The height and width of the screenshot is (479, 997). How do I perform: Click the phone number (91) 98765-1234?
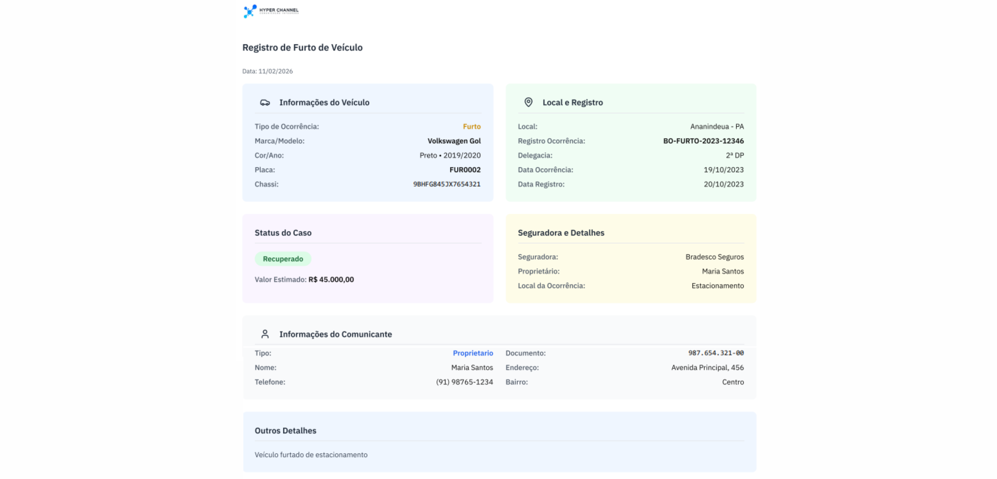pyautogui.click(x=464, y=382)
